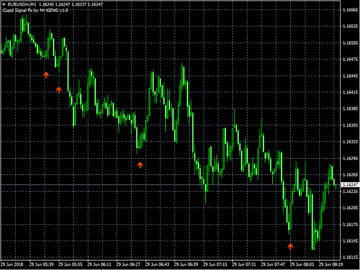360x270 pixels.
Task: Click the 1.16115 price axis label
Action: point(350,257)
